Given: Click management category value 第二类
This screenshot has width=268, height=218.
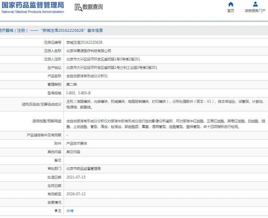Looking at the screenshot, I should click(72, 85).
